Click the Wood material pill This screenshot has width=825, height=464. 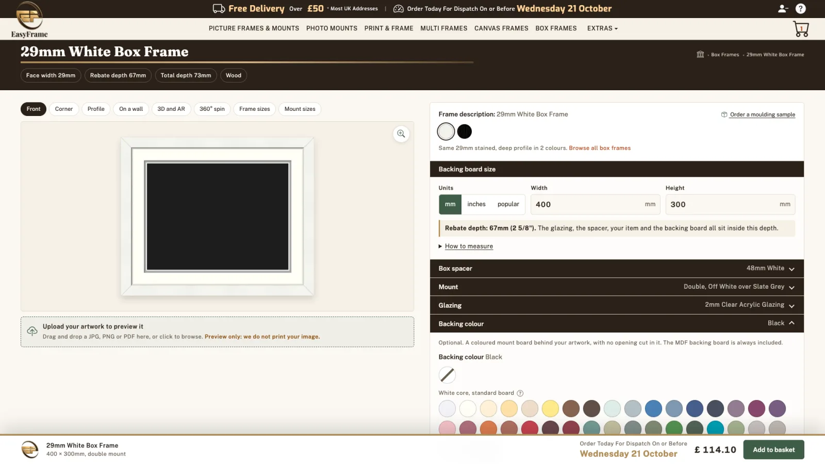click(x=234, y=75)
